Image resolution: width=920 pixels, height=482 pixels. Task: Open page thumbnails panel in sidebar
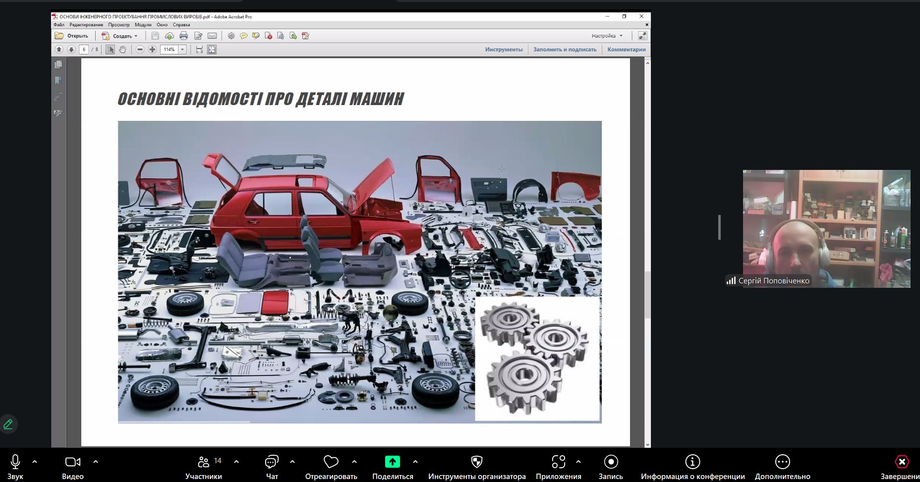coord(58,65)
